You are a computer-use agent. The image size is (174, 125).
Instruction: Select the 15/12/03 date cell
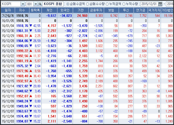8,121
